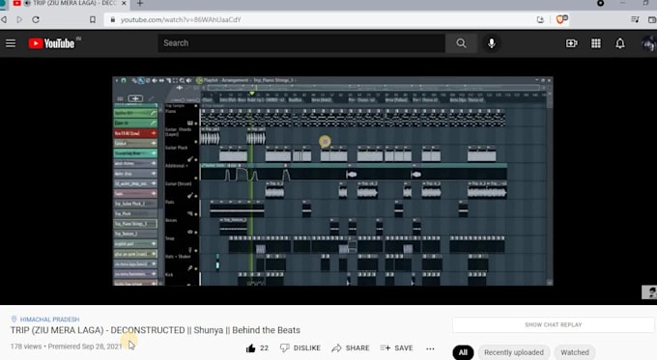Reload the page in the browser

coord(36,19)
